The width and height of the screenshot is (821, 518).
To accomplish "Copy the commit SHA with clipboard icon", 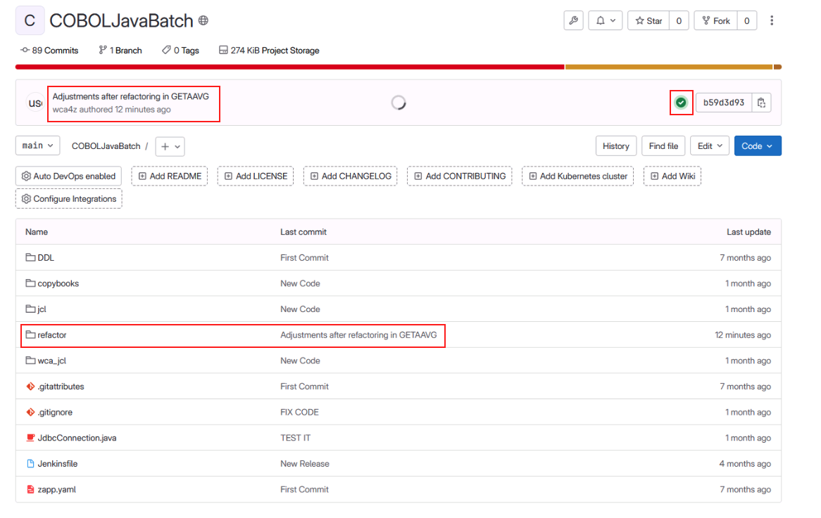I will point(761,103).
